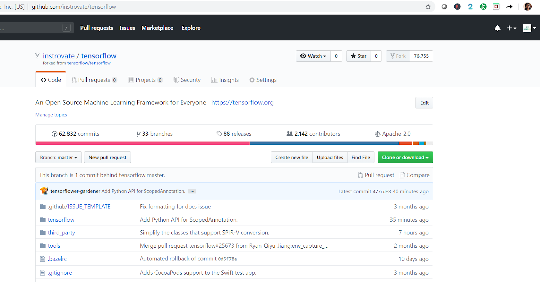540x282 pixels.
Task: Click Create new file
Action: pos(292,157)
